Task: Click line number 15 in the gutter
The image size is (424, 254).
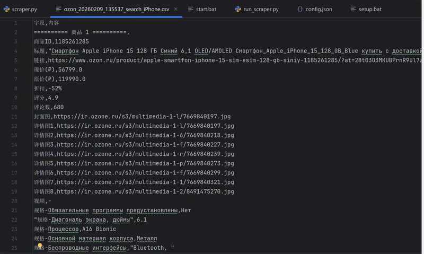Action: click(14, 154)
